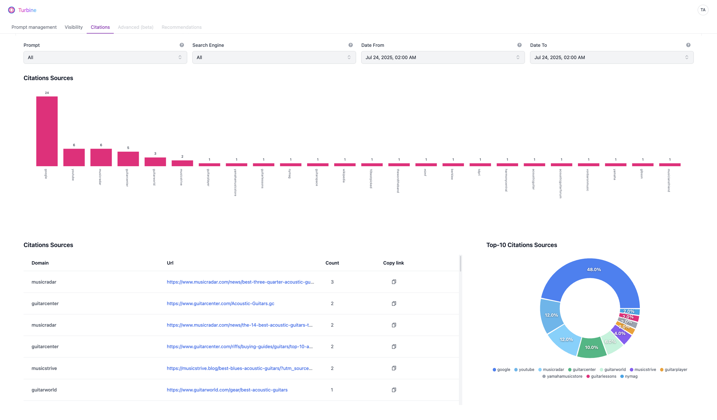
Task: Toggle yamahamusicstore legend item
Action: click(562, 376)
